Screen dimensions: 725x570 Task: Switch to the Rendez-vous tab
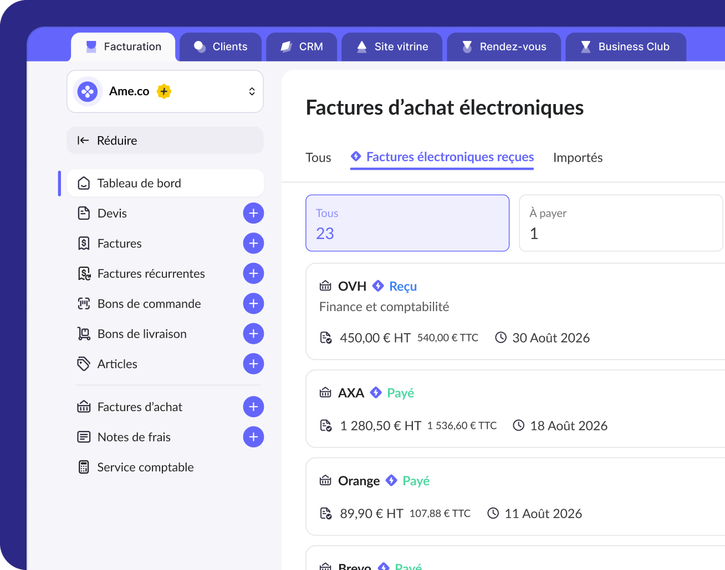504,47
